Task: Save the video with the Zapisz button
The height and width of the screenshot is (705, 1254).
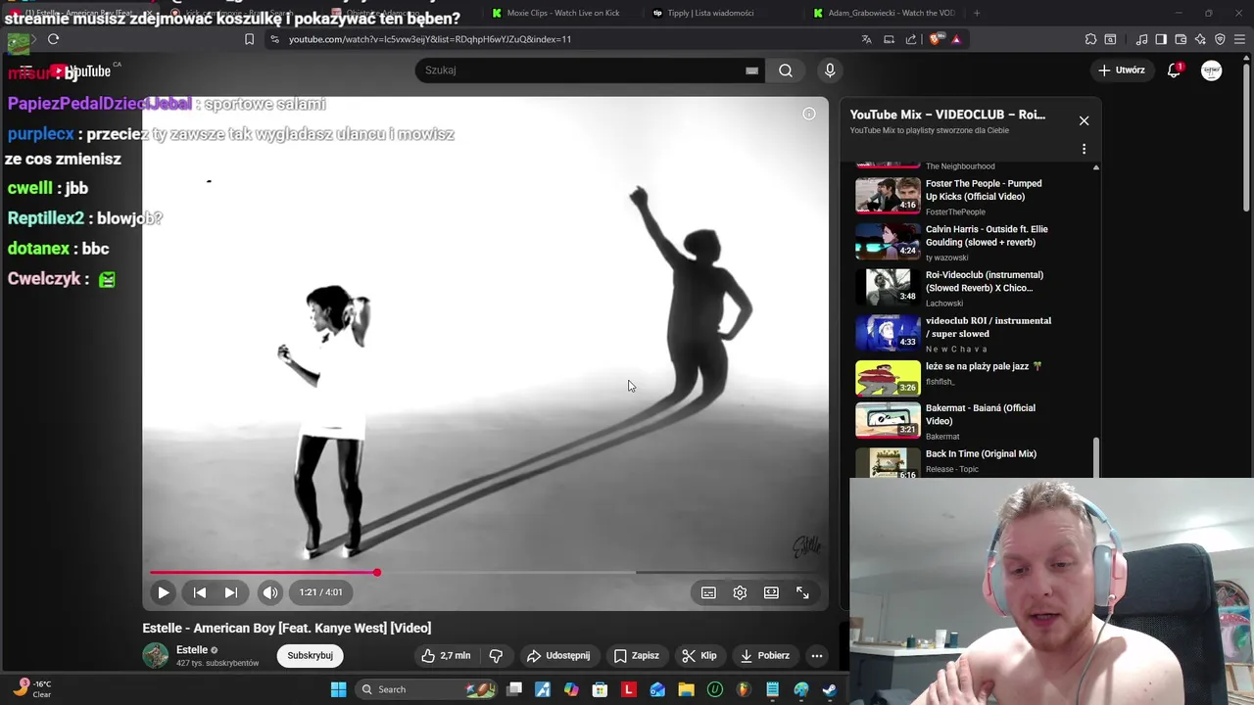Action: [637, 656]
